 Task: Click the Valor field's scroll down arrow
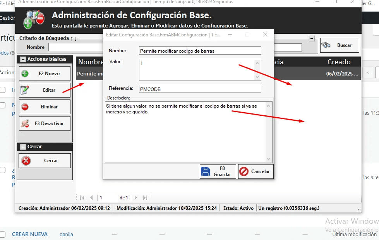pyautogui.click(x=257, y=77)
